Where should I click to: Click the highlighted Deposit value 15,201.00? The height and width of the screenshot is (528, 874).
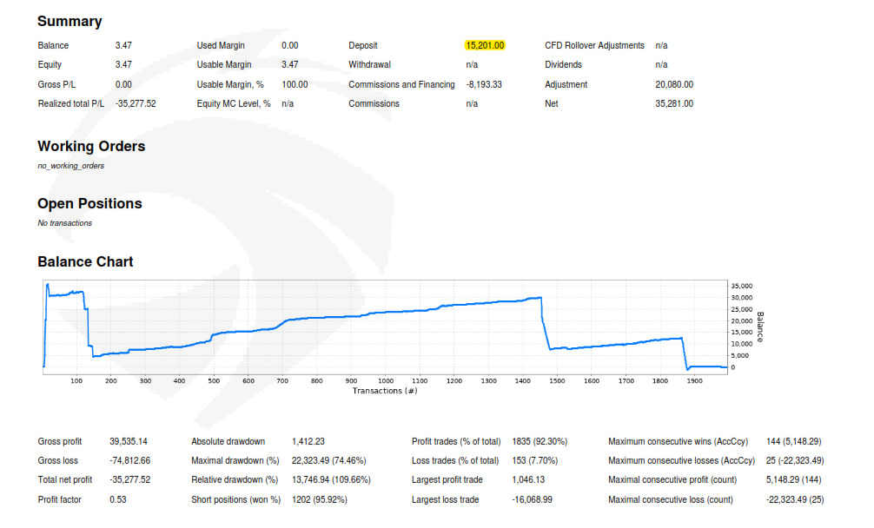pyautogui.click(x=485, y=46)
